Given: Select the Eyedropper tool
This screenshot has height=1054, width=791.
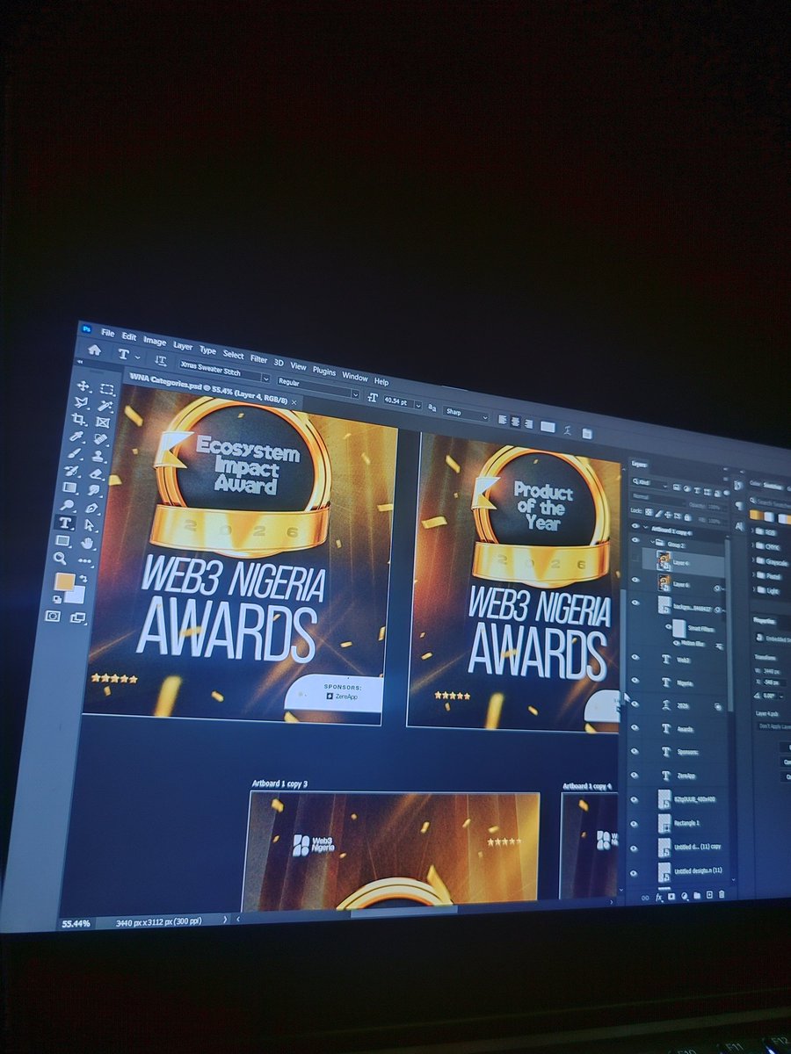Looking at the screenshot, I should coord(76,436).
